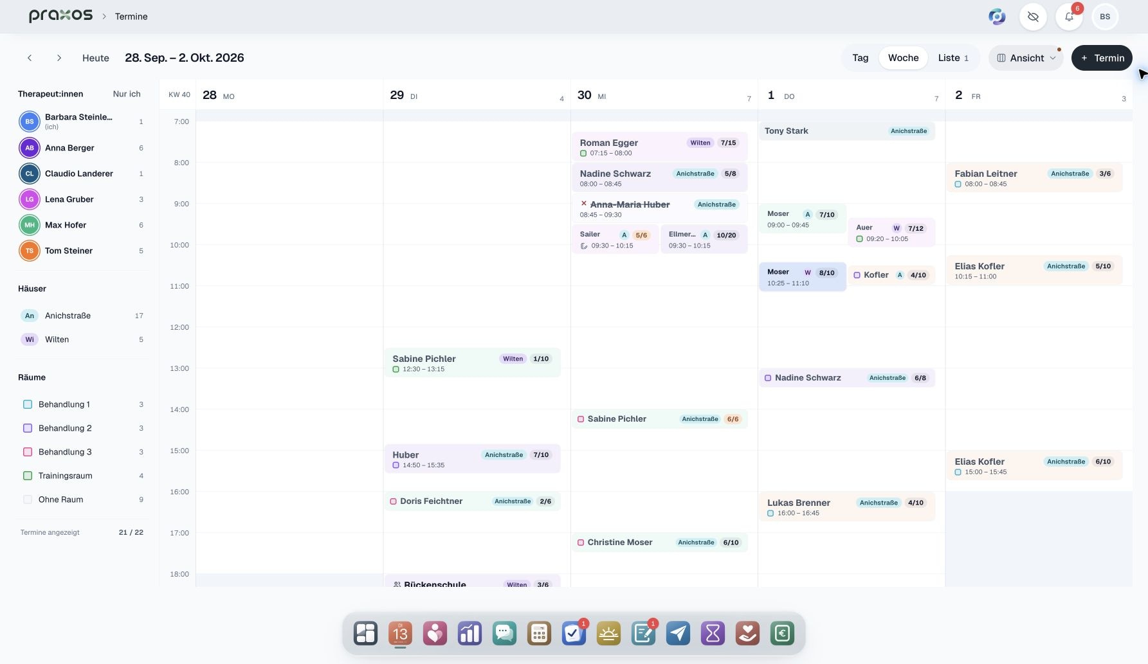Toggle Barbara Steinle therapist filter
Viewport: 1148px width, 664px height.
coord(82,121)
